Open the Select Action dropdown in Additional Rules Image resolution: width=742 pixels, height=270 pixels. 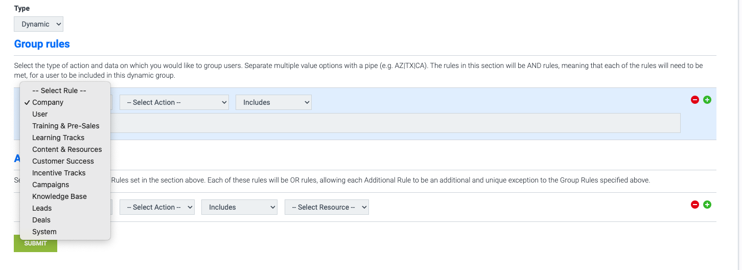pos(157,207)
